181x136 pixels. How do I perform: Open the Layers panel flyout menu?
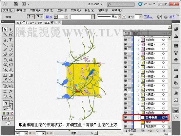(x=169, y=33)
